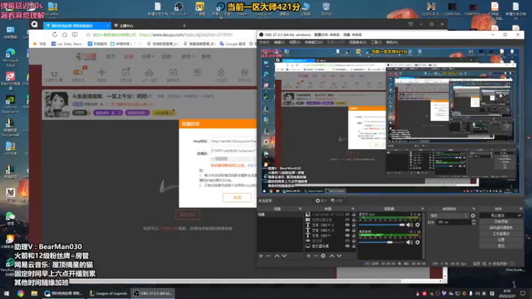Adjust lower mixer channel volume slider
This screenshot has width=532, height=299.
382,243
